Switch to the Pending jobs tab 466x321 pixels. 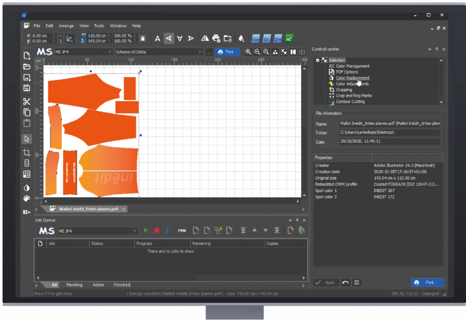74,285
